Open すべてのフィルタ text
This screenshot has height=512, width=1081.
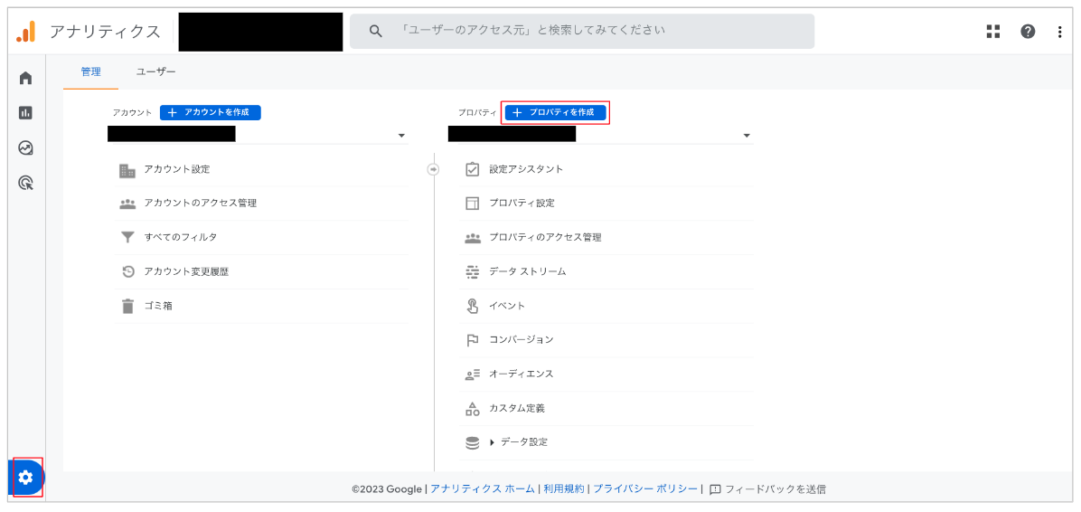(181, 237)
